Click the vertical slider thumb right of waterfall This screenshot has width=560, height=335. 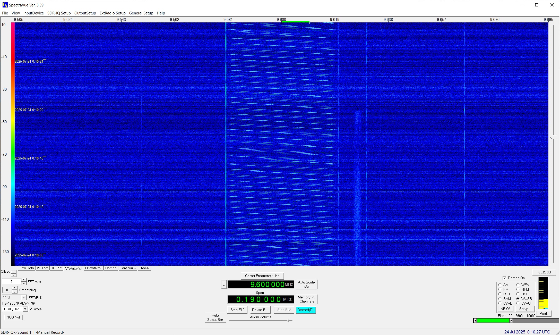(554, 138)
